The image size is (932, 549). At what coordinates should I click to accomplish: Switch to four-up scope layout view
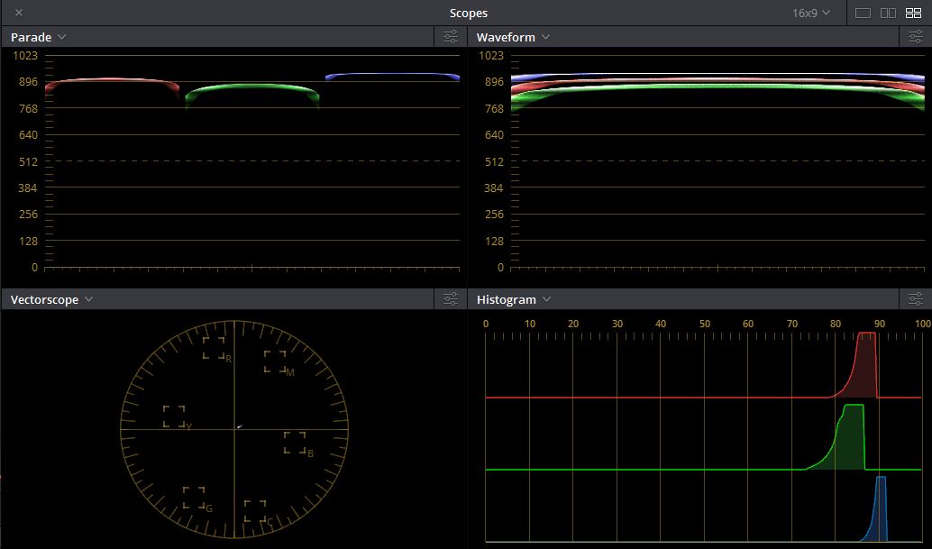913,13
